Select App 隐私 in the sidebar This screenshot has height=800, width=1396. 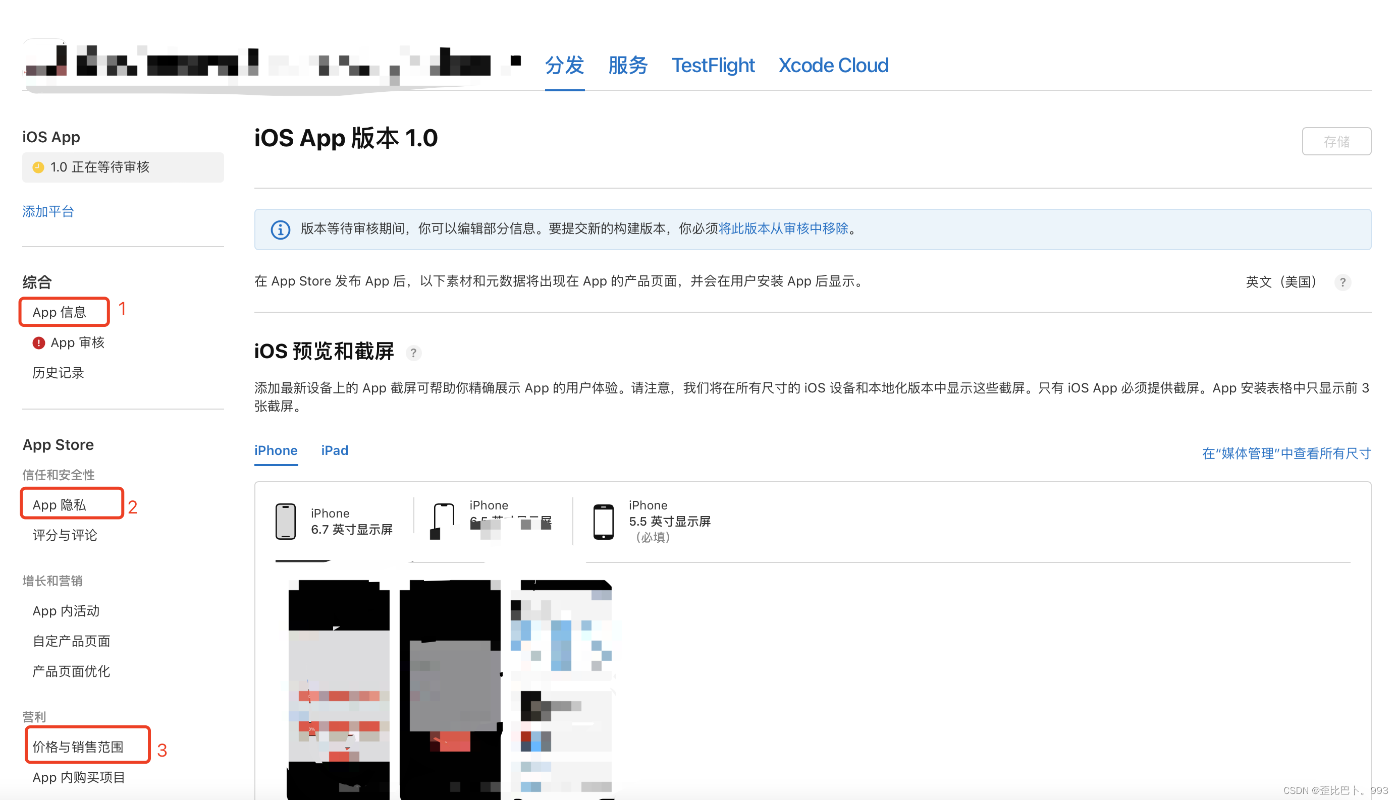60,504
